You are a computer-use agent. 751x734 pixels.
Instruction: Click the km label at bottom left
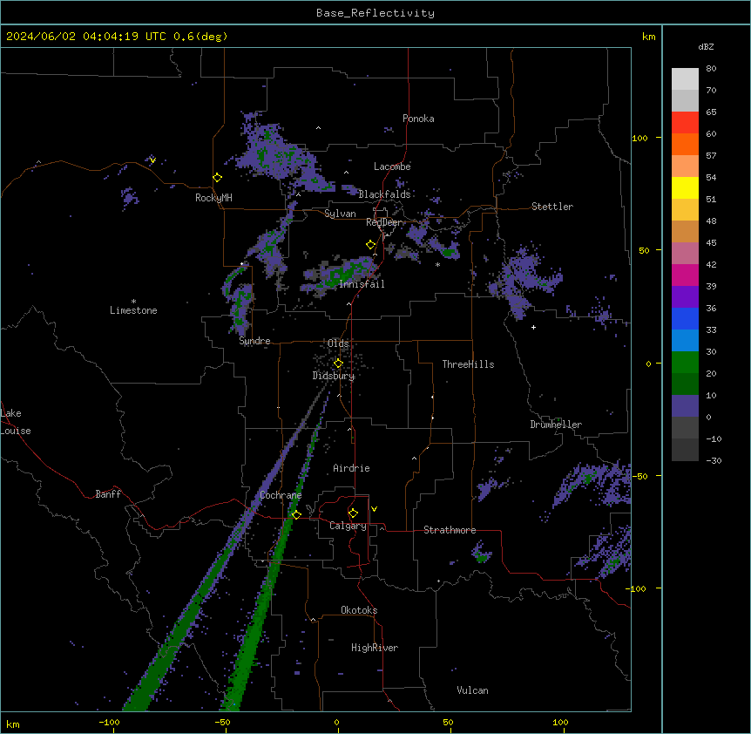click(13, 724)
